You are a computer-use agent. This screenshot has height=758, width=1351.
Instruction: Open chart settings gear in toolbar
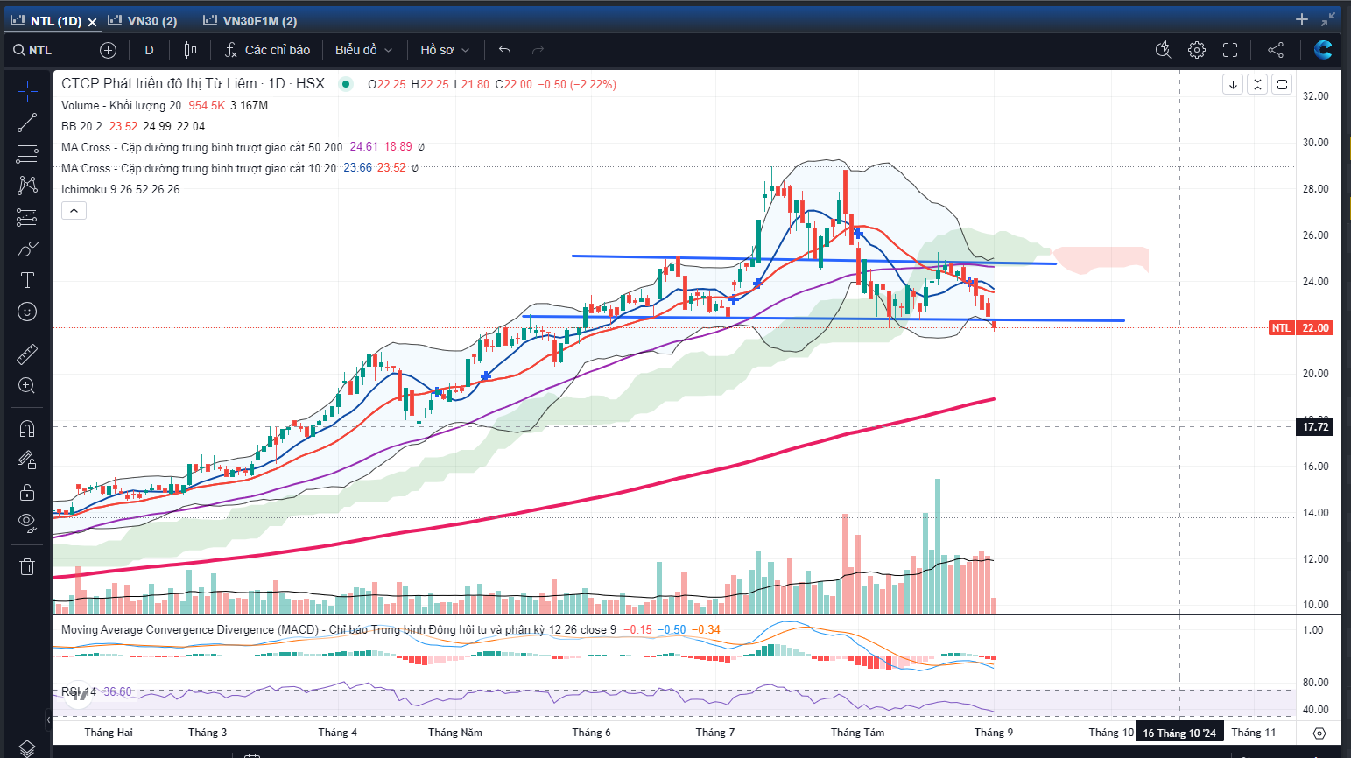(x=1197, y=50)
